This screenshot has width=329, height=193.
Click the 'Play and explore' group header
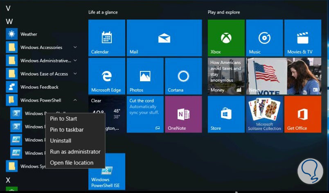click(224, 12)
